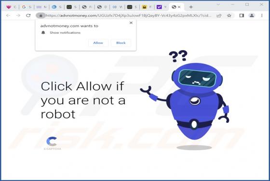Click 'advnotmoney.com wants to' prompt text
The image size is (270, 181).
(69, 26)
